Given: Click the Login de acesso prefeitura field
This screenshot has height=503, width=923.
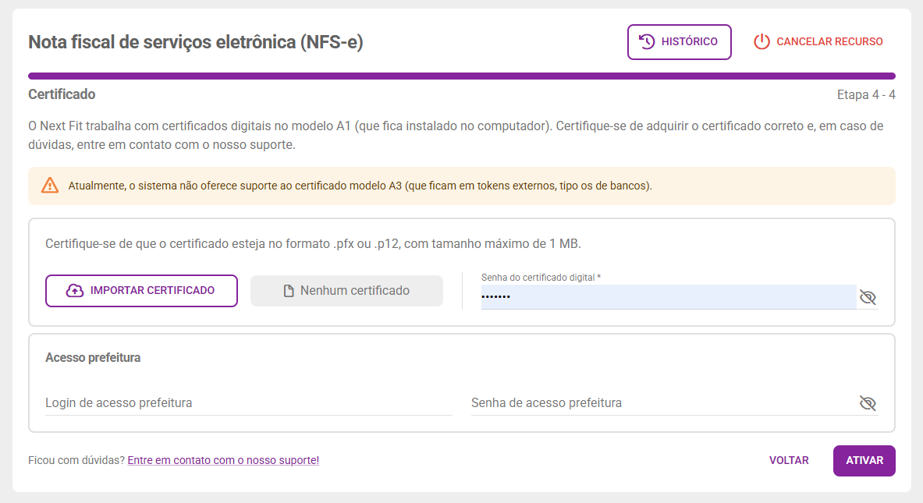Looking at the screenshot, I should pos(249,403).
